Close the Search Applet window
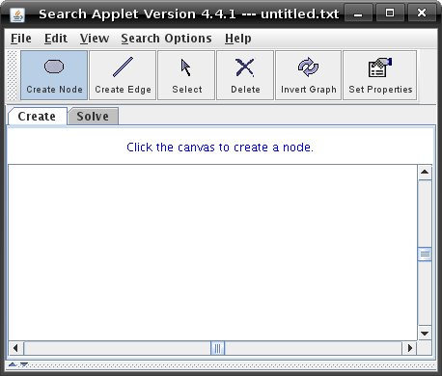The width and height of the screenshot is (442, 376). pos(422,13)
